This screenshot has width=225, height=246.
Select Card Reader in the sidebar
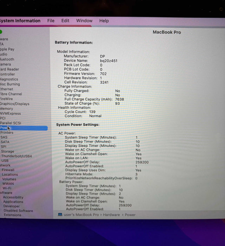[x=9, y=69]
